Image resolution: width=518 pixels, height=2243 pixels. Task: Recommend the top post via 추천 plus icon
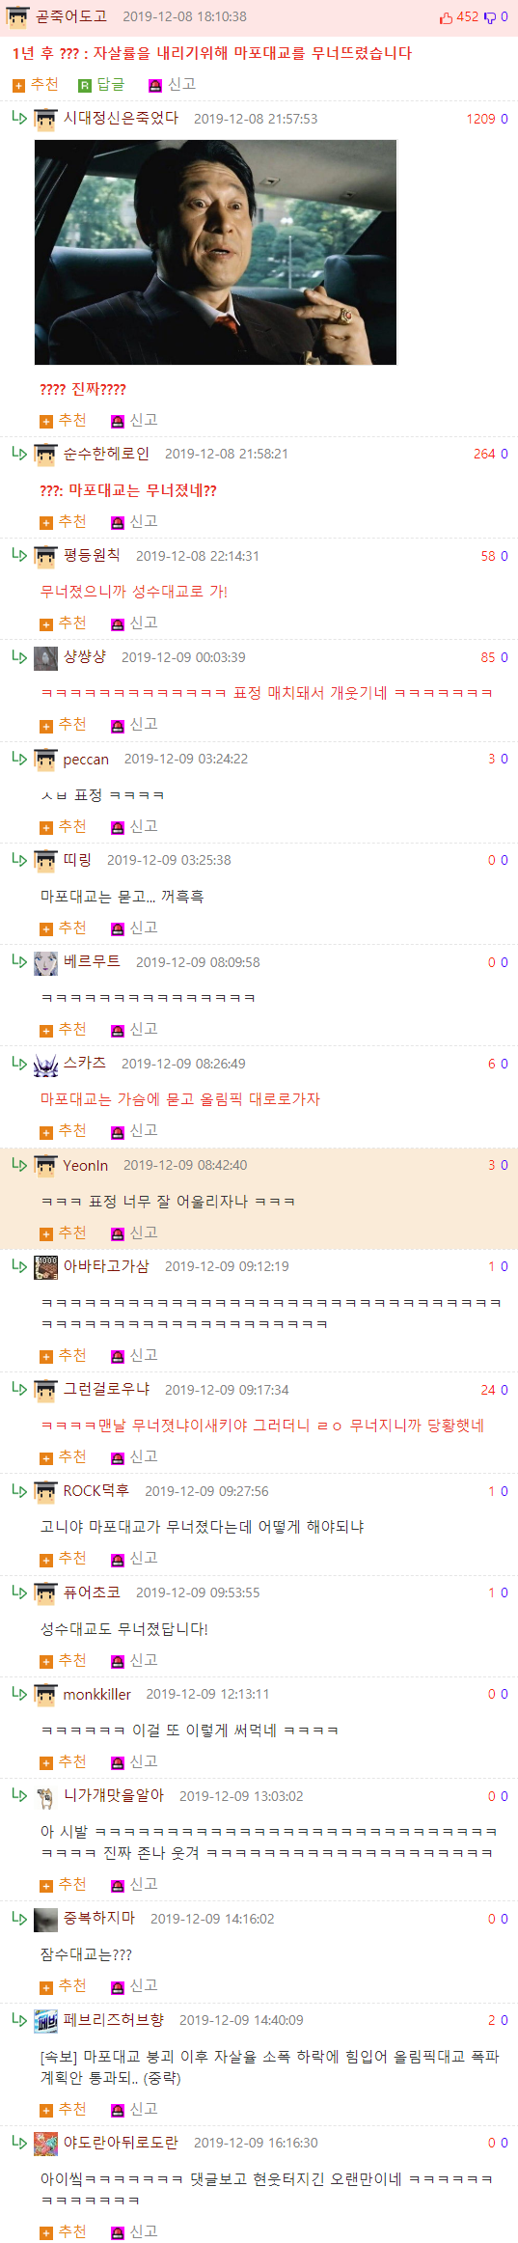coord(18,86)
